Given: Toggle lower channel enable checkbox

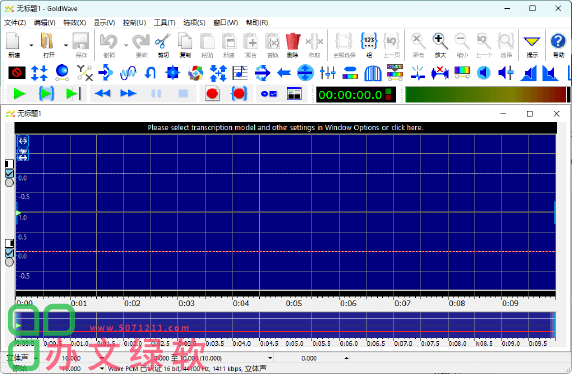Looking at the screenshot, I should 10,253.
